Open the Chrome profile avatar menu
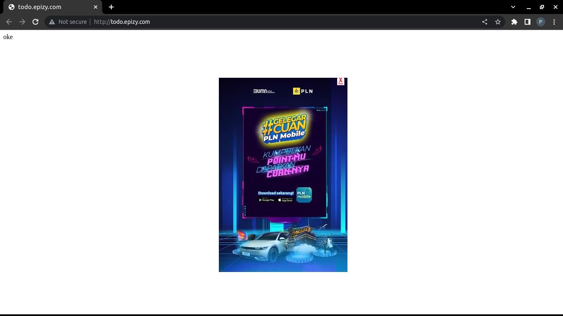Image resolution: width=563 pixels, height=316 pixels. coord(541,22)
